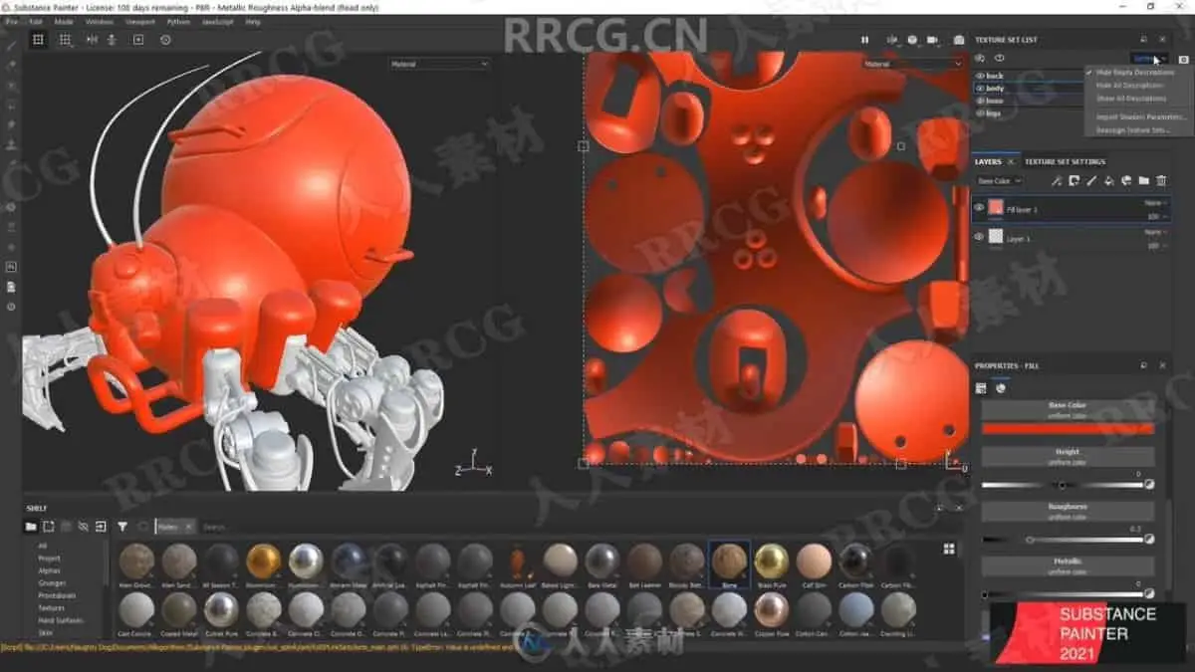
Task: Click the eye icon in Texture Set List header
Action: 999,59
